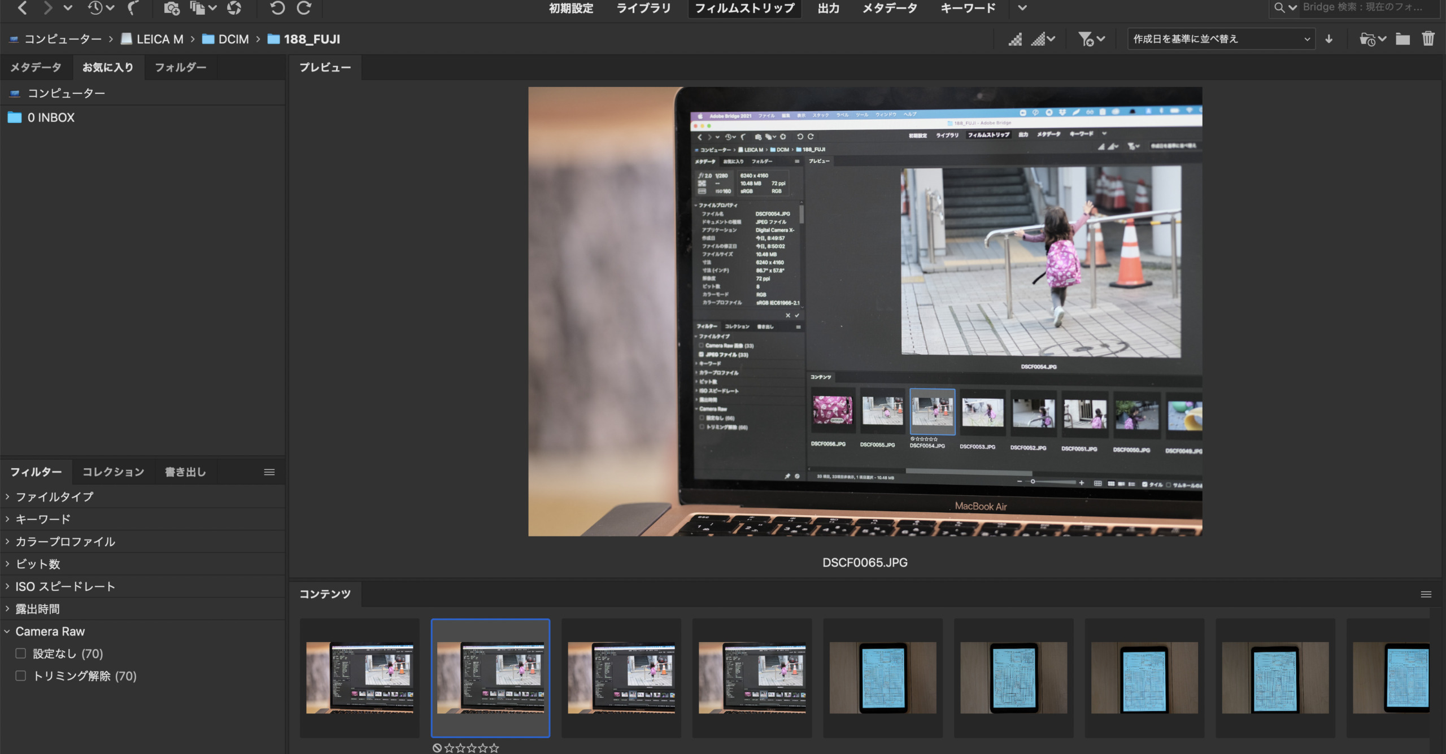Rotate image 90° clockwise
This screenshot has width=1446, height=754.
pos(304,8)
